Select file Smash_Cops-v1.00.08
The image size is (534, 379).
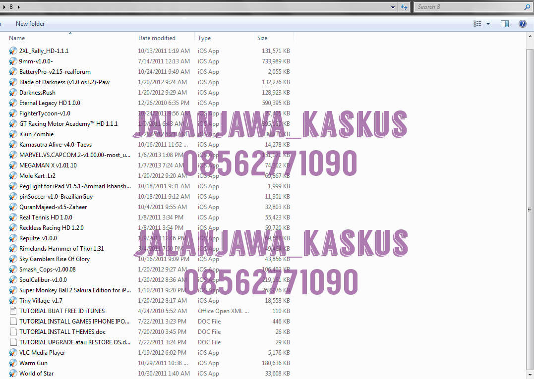click(47, 270)
